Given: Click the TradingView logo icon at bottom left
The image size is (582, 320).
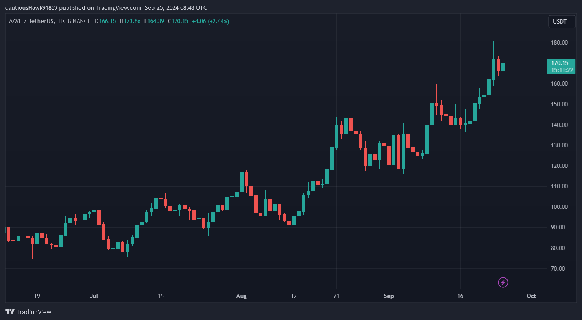Looking at the screenshot, I should [10, 312].
